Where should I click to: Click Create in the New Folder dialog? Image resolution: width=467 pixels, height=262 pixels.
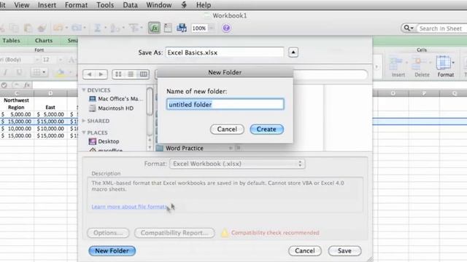(266, 130)
